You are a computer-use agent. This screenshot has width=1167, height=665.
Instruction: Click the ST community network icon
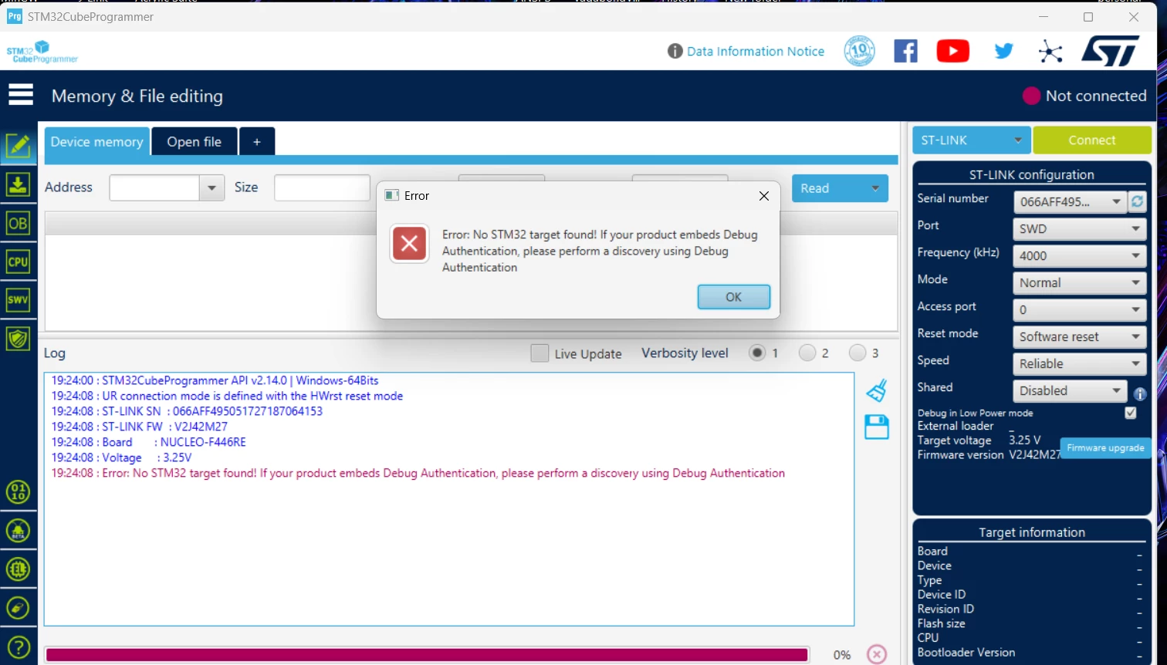[x=1050, y=52]
